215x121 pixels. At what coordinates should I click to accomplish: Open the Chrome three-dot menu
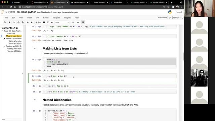click(181, 7)
